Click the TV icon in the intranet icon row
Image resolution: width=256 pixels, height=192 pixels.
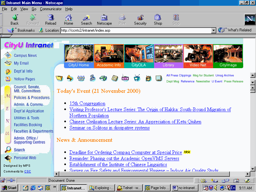pyautogui.click(x=136, y=78)
